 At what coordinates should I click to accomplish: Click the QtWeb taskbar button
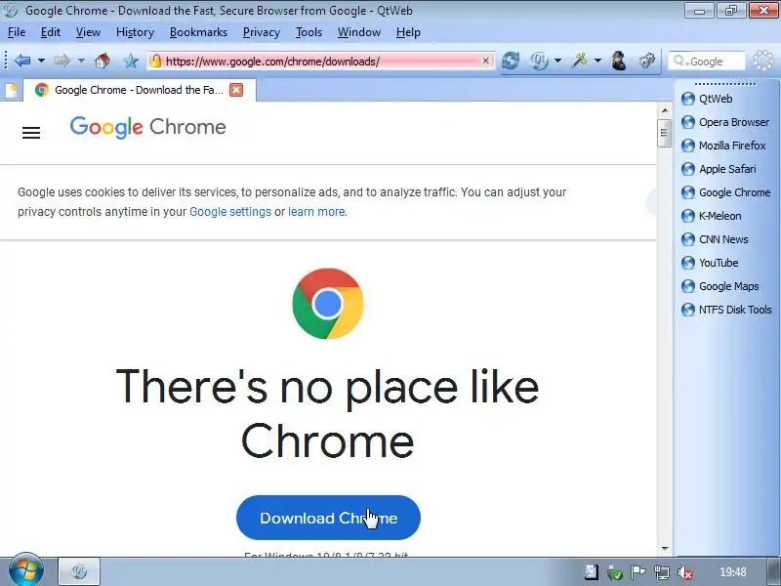(x=80, y=571)
